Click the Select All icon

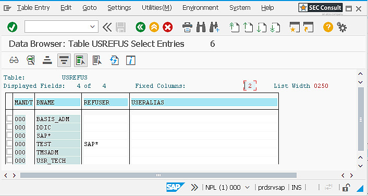tap(81, 60)
